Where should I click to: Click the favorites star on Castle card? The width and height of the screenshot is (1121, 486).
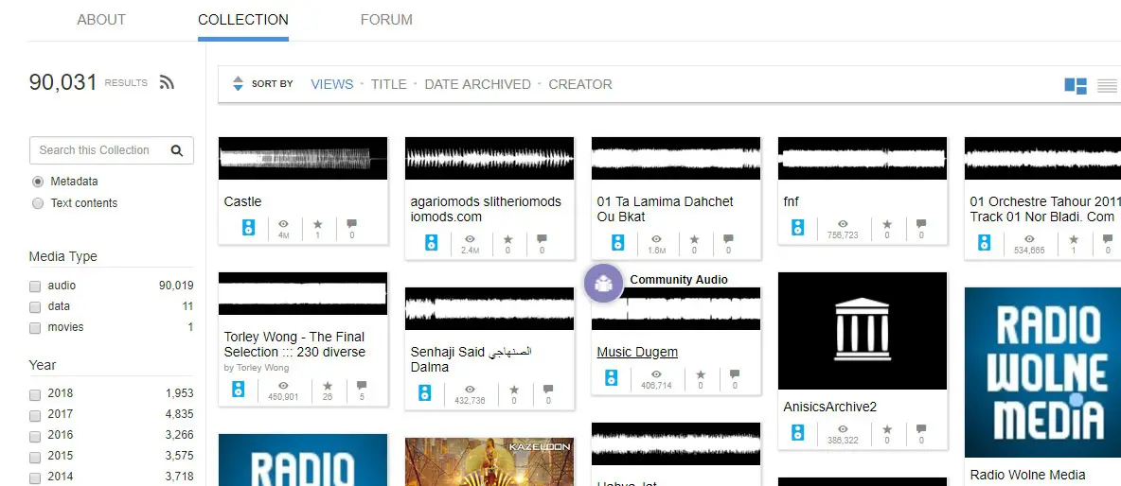pyautogui.click(x=318, y=224)
